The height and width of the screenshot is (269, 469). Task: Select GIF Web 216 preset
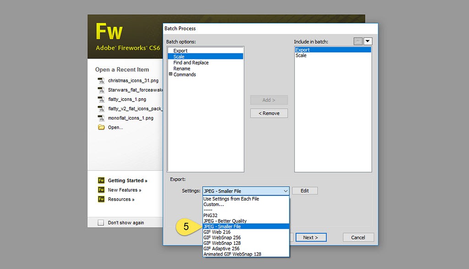(246, 232)
